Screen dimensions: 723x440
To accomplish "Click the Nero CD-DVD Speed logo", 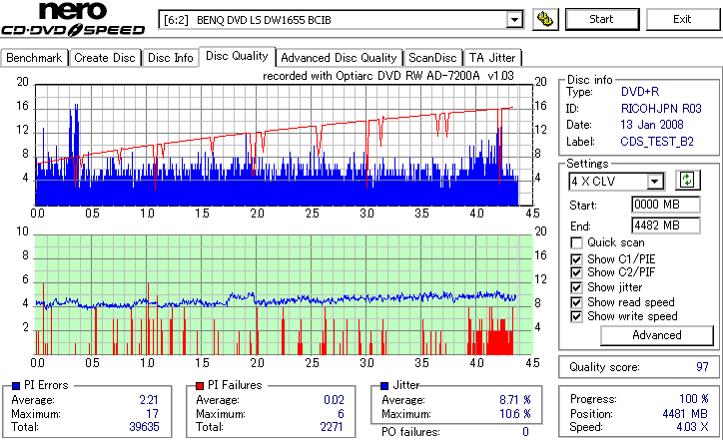I will (73, 19).
